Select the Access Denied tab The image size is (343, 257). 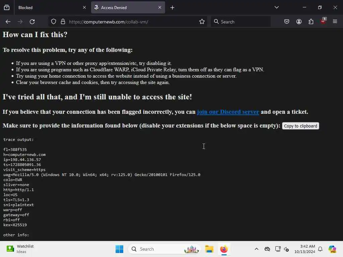pyautogui.click(x=128, y=7)
